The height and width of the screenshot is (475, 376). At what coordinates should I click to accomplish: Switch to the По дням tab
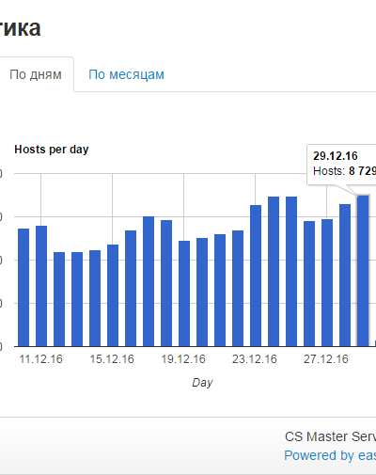tap(36, 74)
